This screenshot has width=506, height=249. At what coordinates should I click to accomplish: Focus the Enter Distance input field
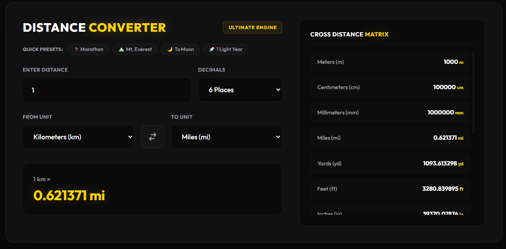(x=107, y=90)
